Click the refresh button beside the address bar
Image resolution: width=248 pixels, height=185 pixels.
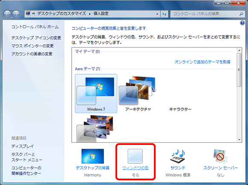164,14
